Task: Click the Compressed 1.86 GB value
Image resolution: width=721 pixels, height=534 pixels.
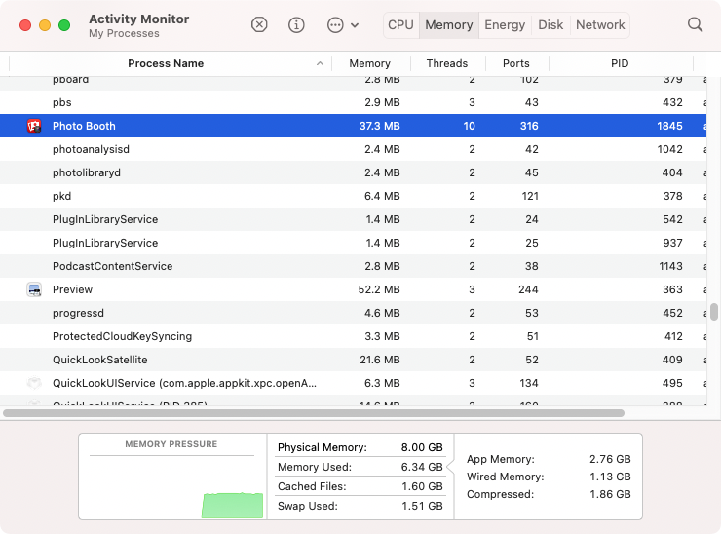Action: [x=610, y=494]
